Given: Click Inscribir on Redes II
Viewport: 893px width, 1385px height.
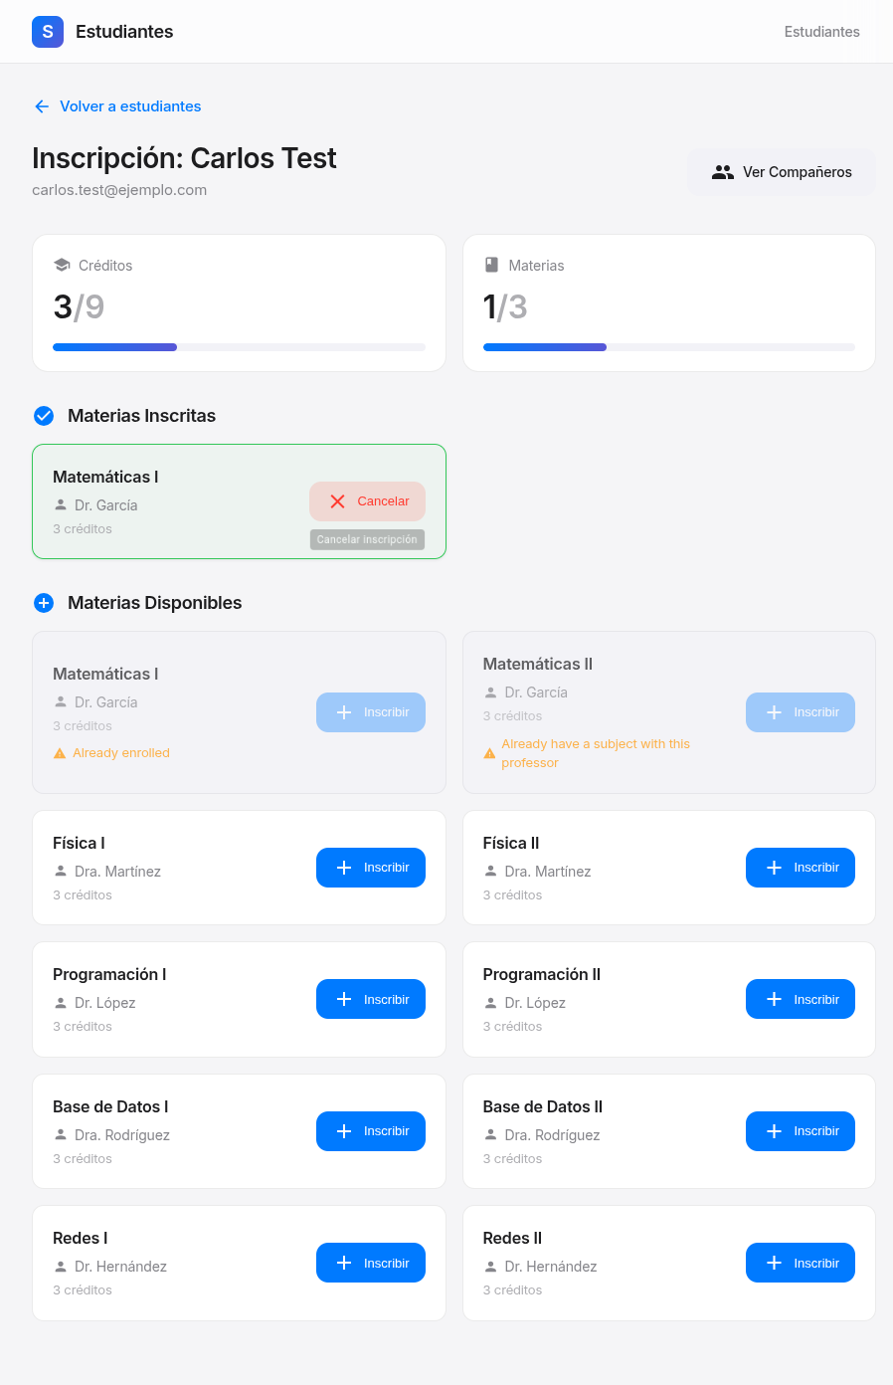Looking at the screenshot, I should [801, 1263].
